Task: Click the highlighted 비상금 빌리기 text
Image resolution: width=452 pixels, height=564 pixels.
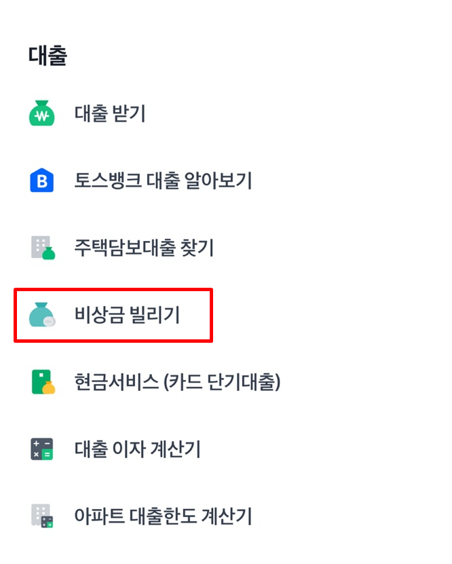Action: pyautogui.click(x=124, y=315)
